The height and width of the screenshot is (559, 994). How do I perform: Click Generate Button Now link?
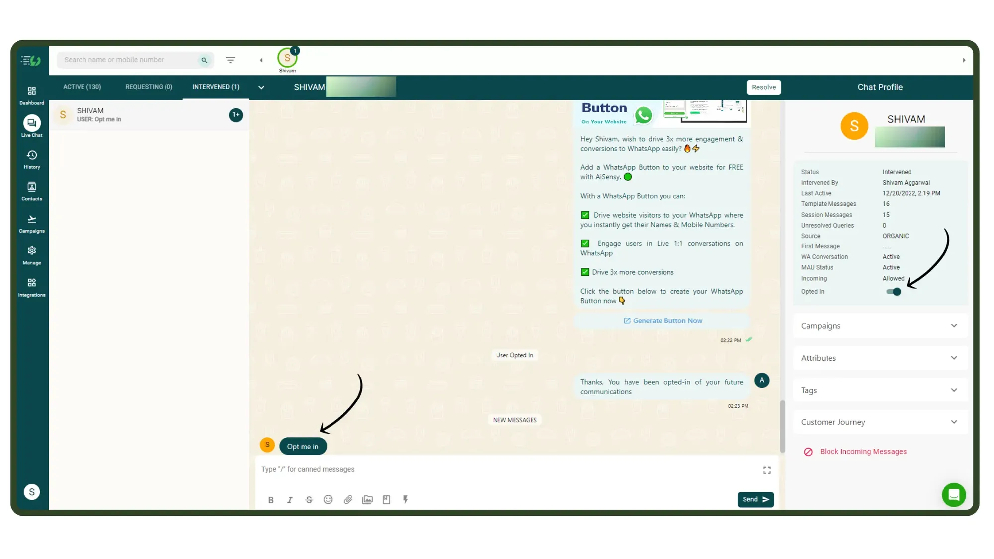(662, 321)
